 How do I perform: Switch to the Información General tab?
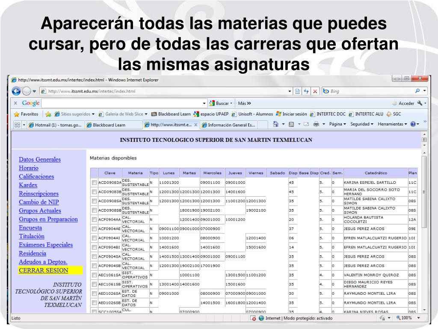coord(228,125)
